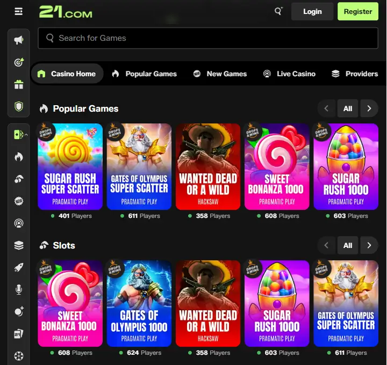Click the 21.com logo
Image resolution: width=387 pixels, height=365 pixels.
coord(66,12)
